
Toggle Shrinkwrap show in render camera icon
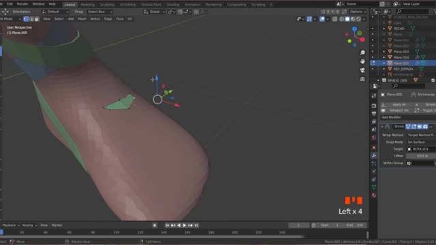coord(425,127)
